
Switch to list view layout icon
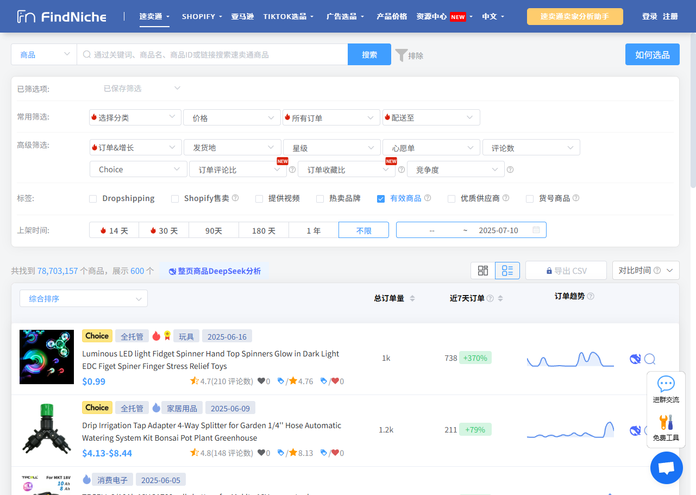click(507, 271)
